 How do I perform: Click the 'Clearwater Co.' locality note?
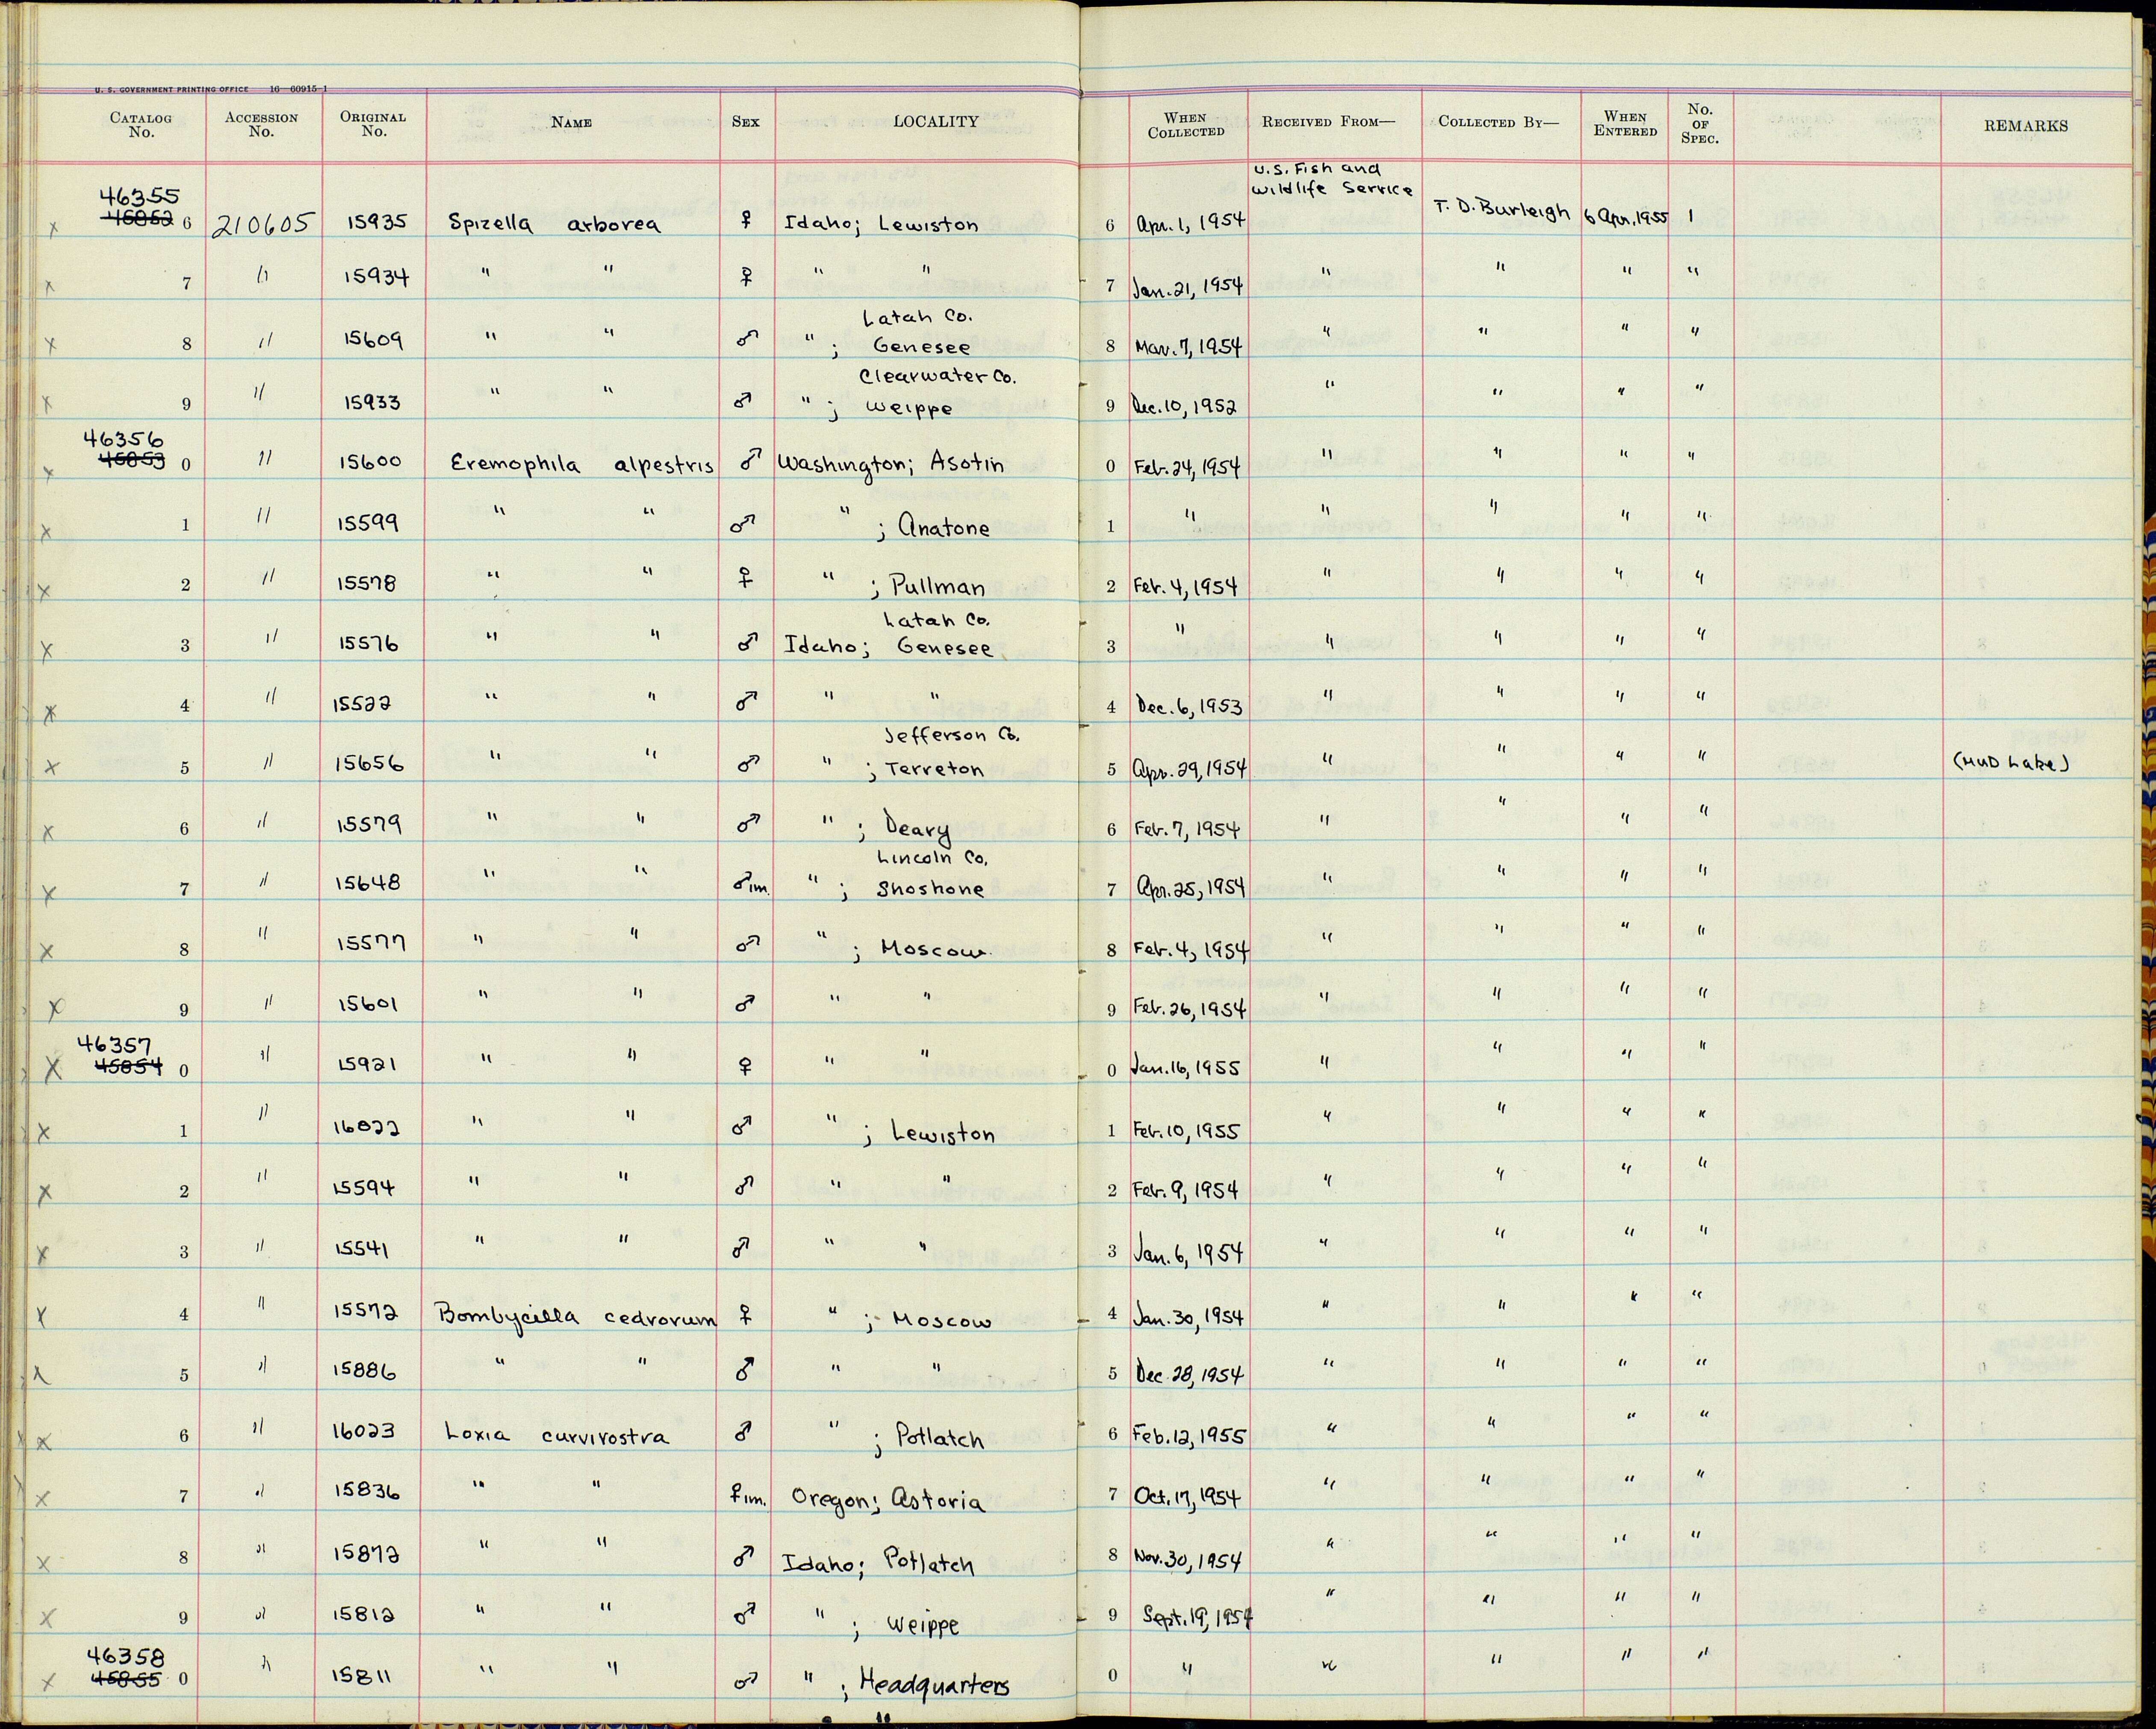click(937, 377)
